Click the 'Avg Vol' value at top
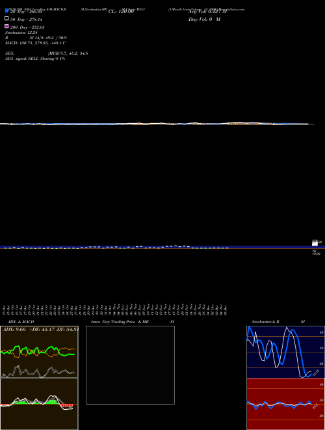Viewport: 325px width, 430px height. [x=207, y=12]
